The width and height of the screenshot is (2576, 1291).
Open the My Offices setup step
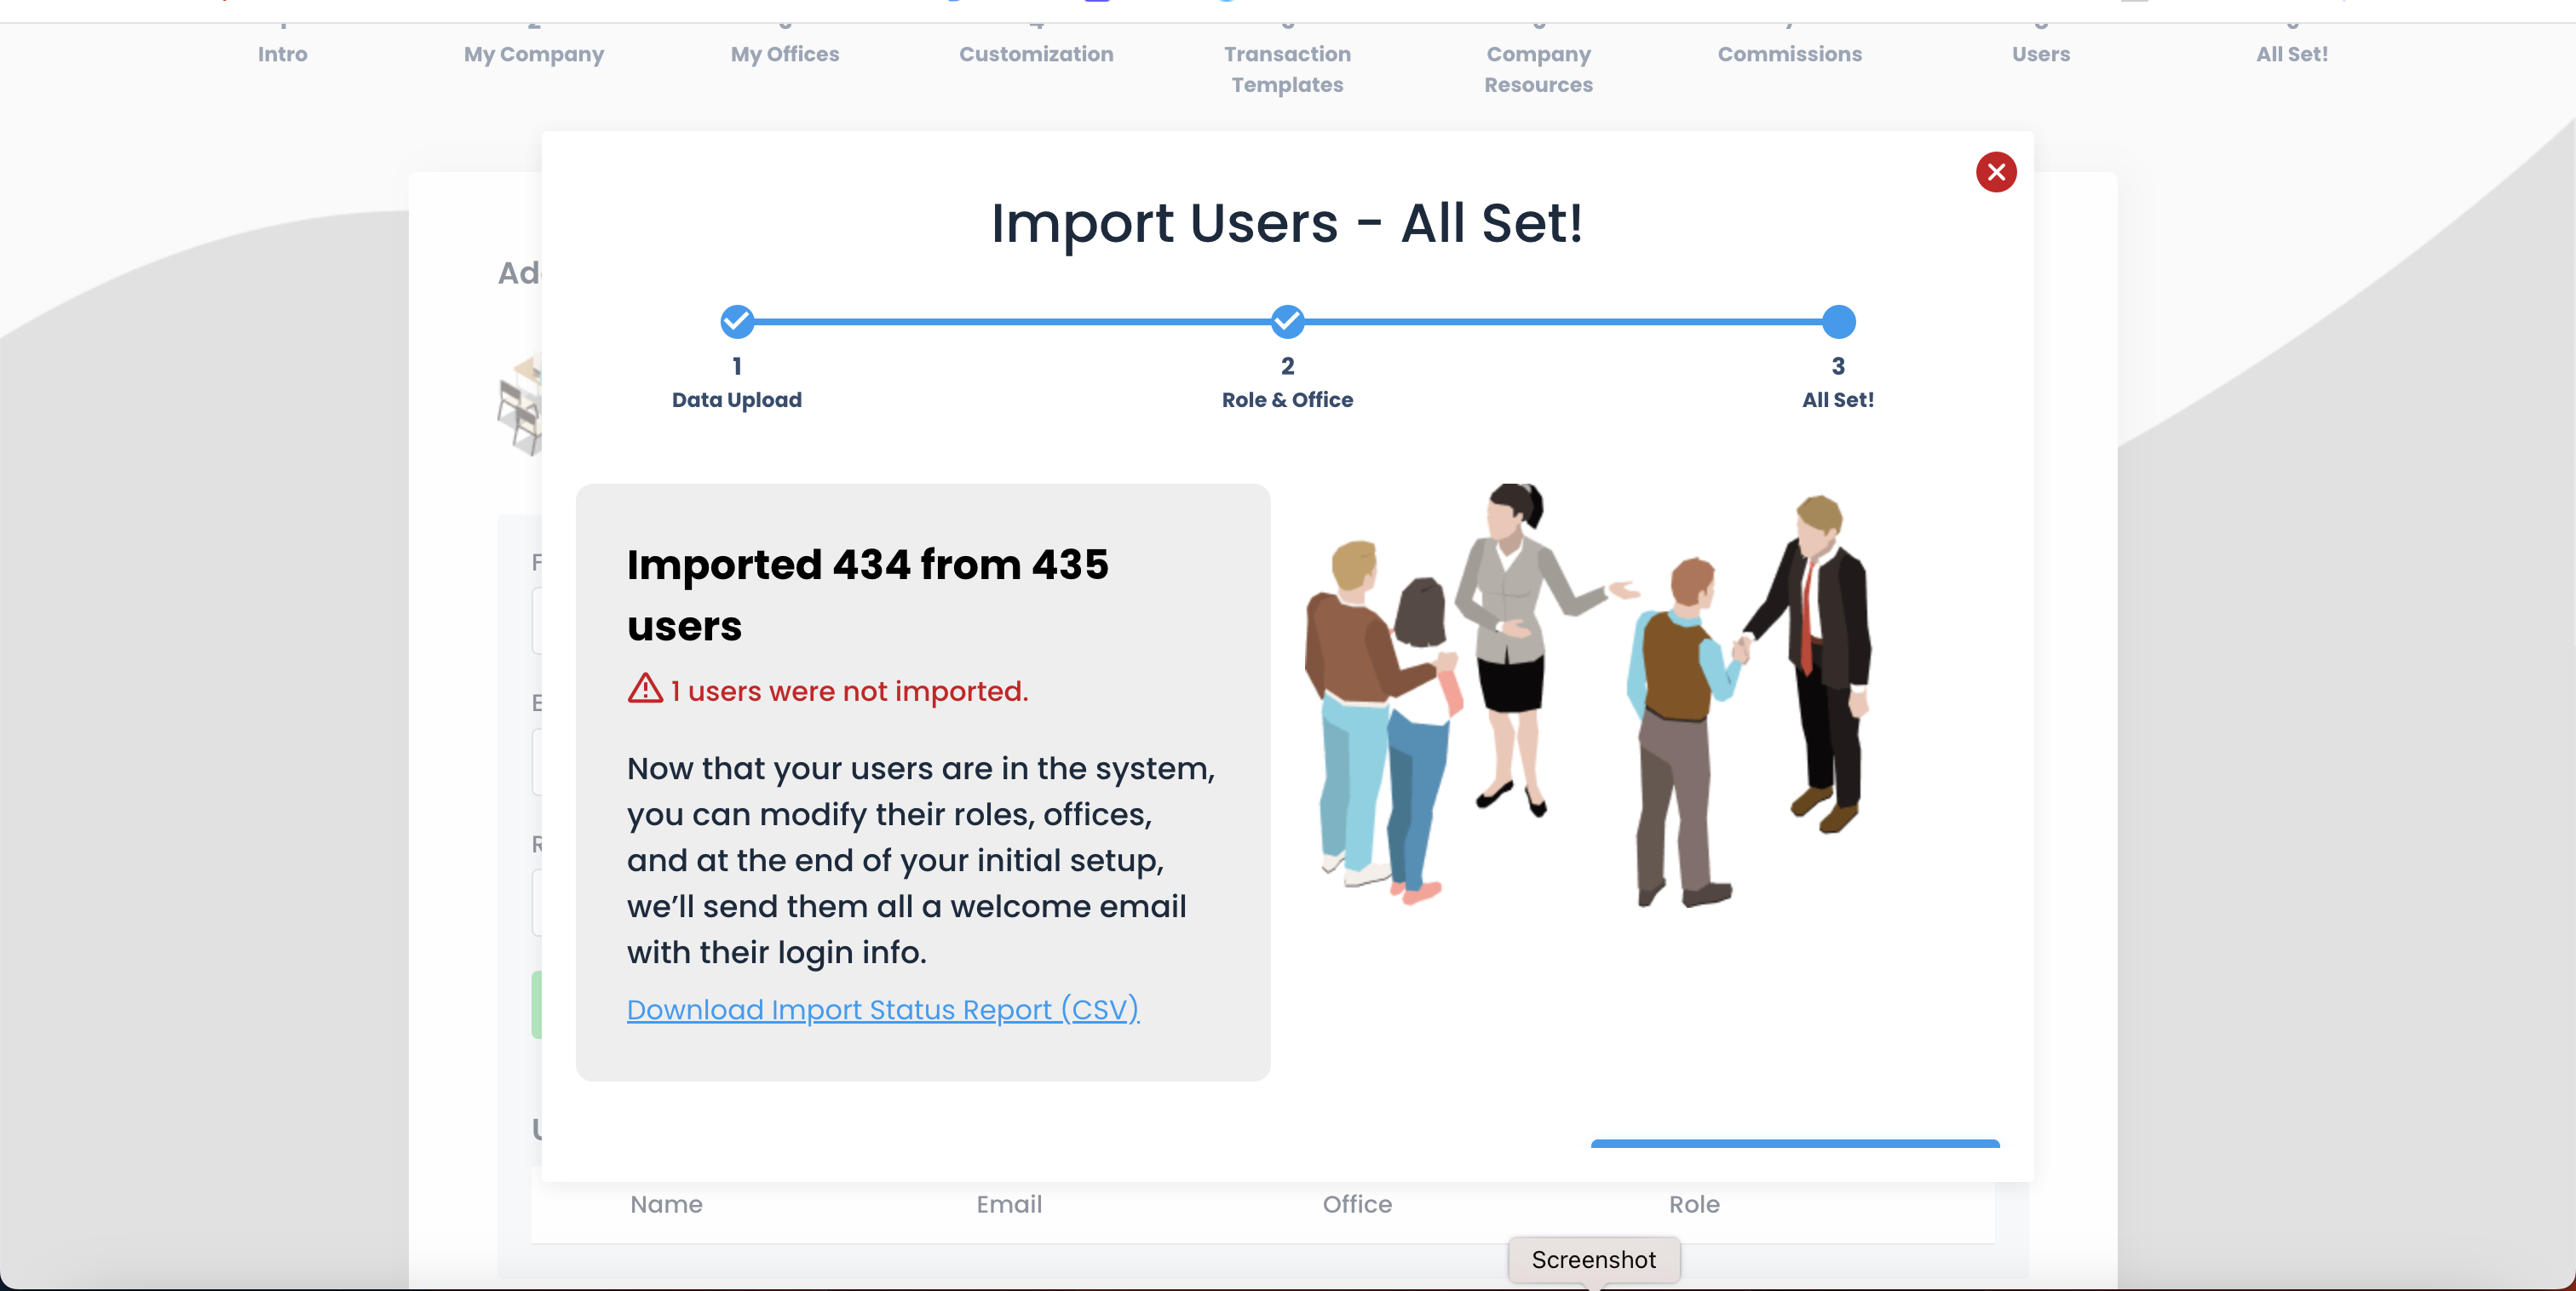coord(785,54)
